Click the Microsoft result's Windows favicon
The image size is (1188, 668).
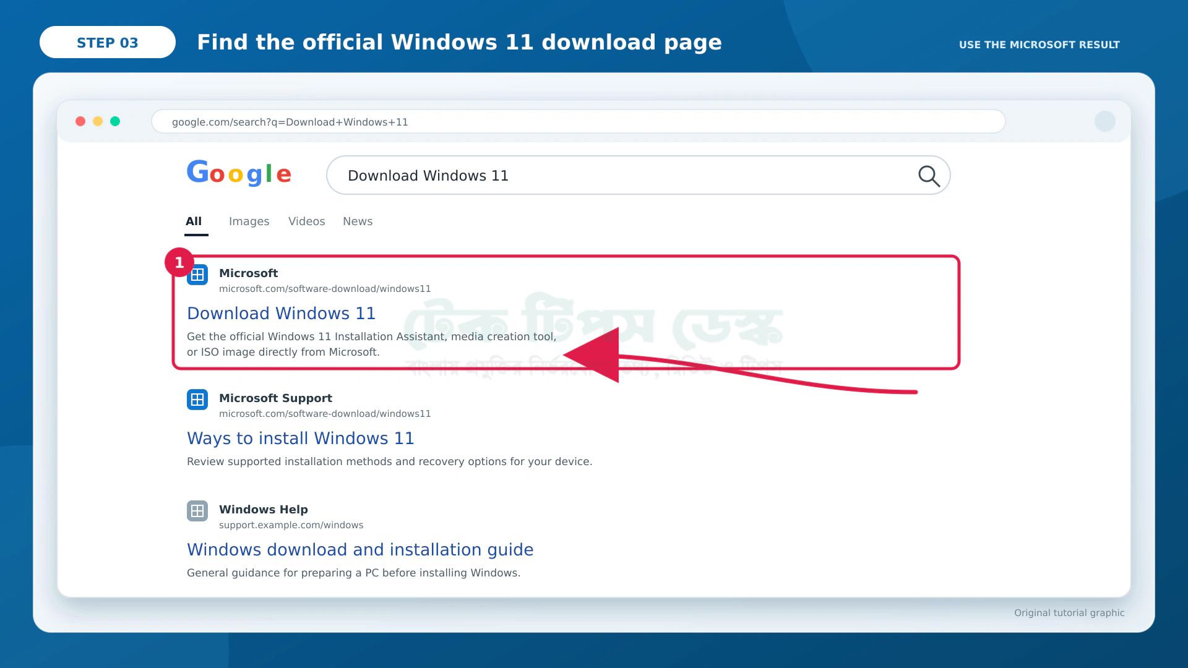[197, 275]
